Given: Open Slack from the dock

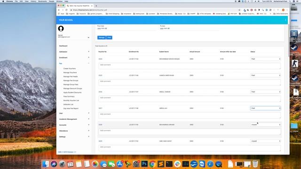Looking at the screenshot, I should click(177, 164).
